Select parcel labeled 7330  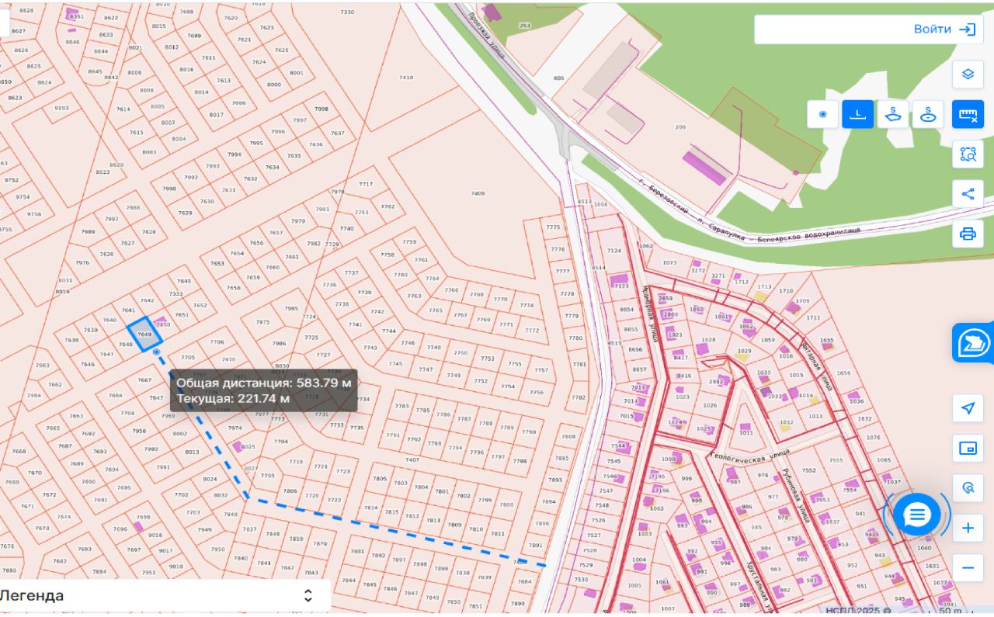point(347,12)
